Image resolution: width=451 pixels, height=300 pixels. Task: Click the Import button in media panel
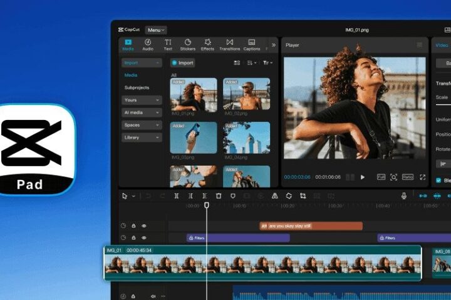pos(183,63)
